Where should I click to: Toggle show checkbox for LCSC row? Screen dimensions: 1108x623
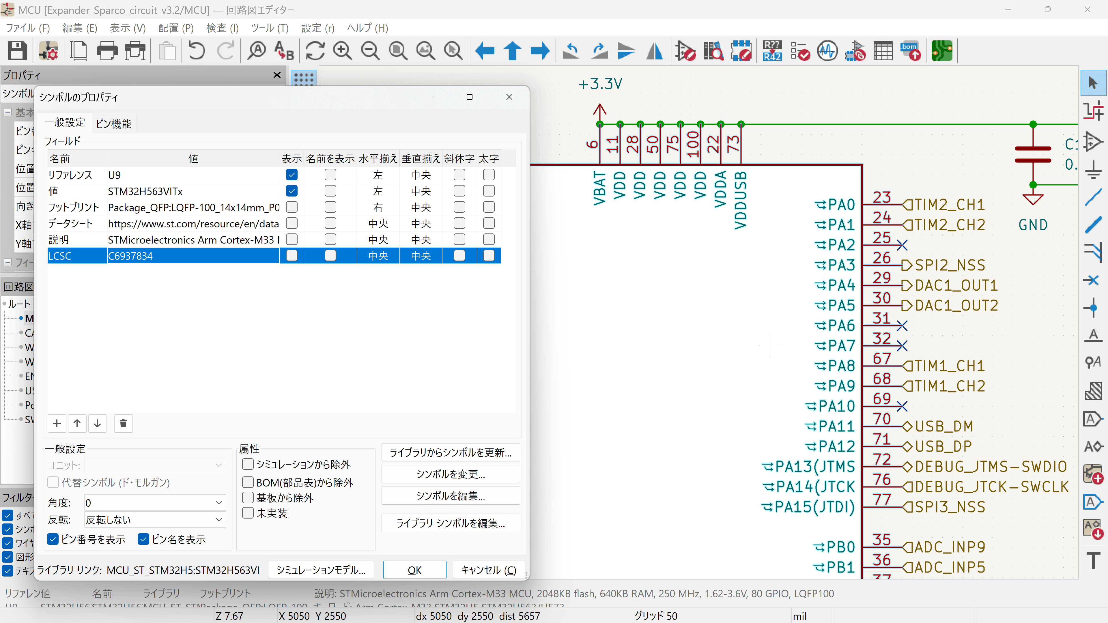292,256
